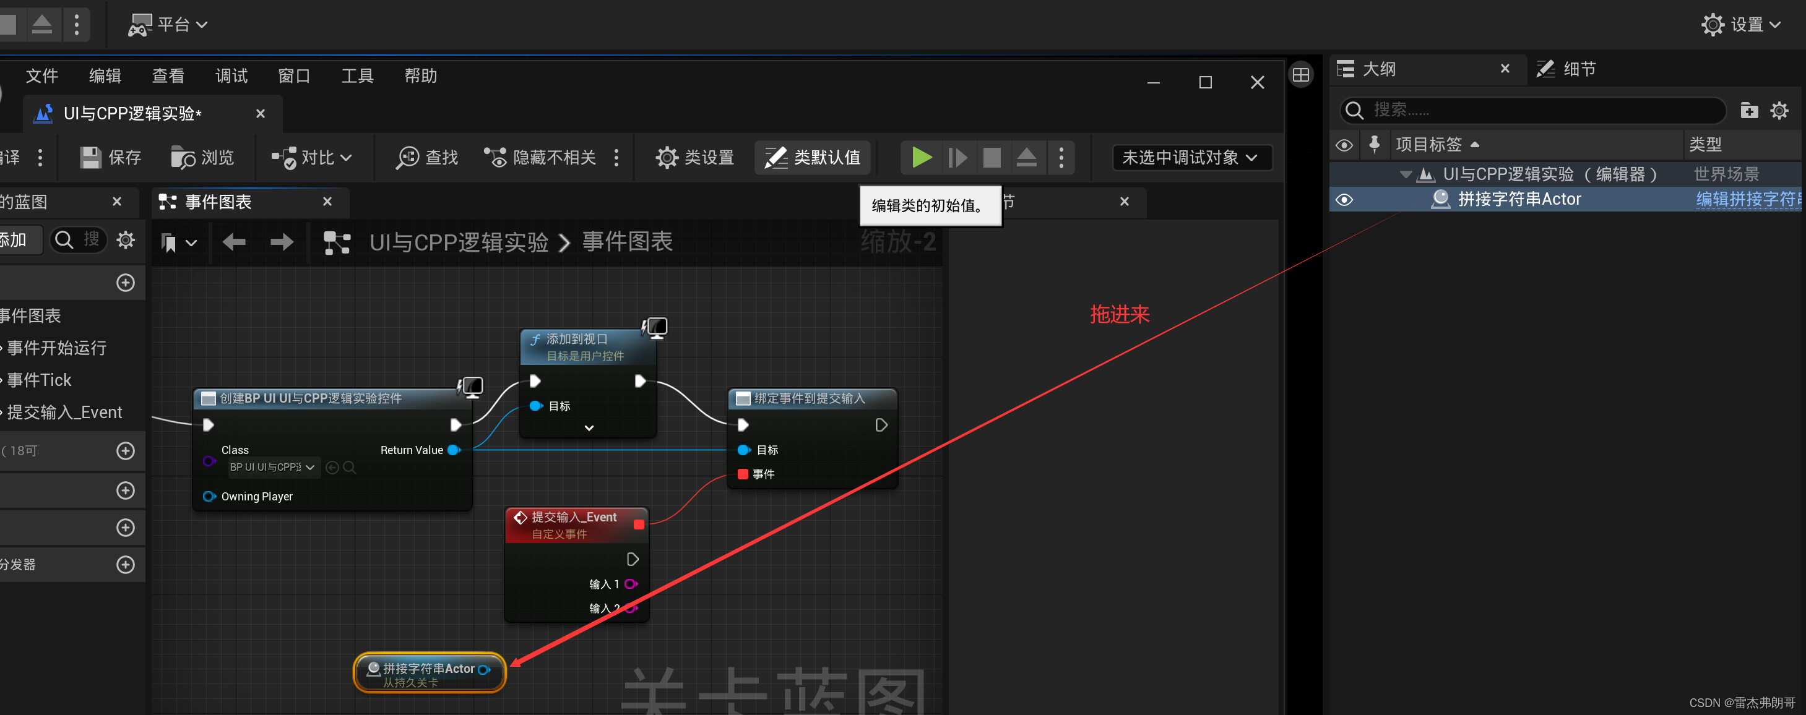Open the Platforms (平台) dropdown
The height and width of the screenshot is (715, 1806).
[168, 25]
